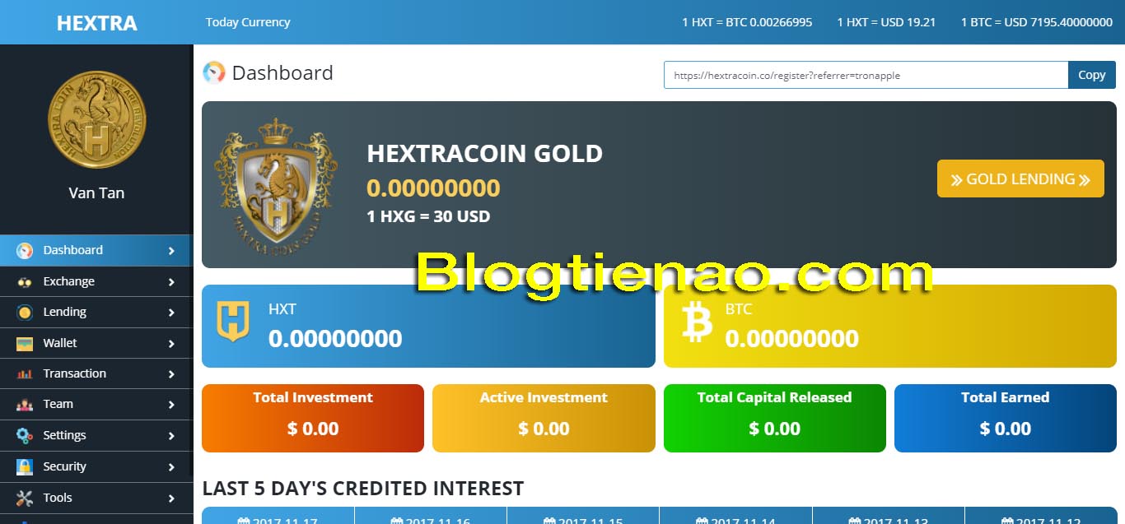
Task: Open the Dashboard menu item
Action: (96, 250)
